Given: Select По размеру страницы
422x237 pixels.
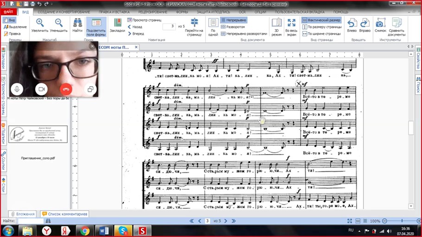Looking at the screenshot, I should pos(322,27).
